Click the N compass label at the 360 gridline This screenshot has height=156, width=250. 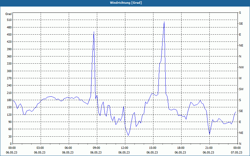240,56
